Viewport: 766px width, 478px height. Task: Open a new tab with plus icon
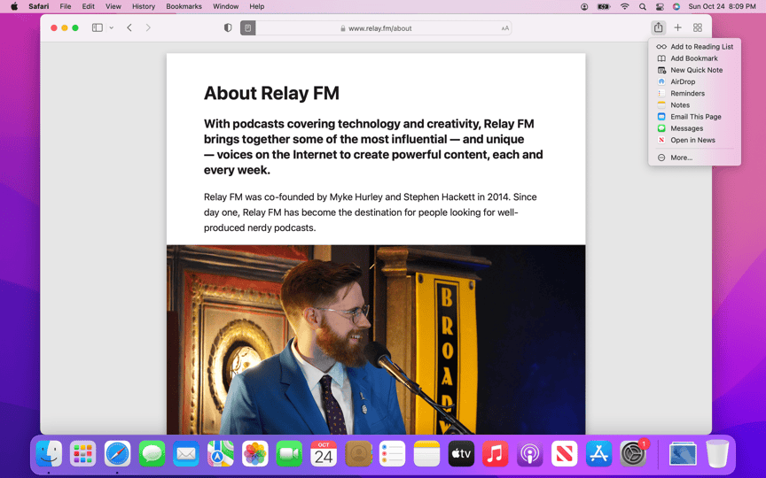(677, 27)
